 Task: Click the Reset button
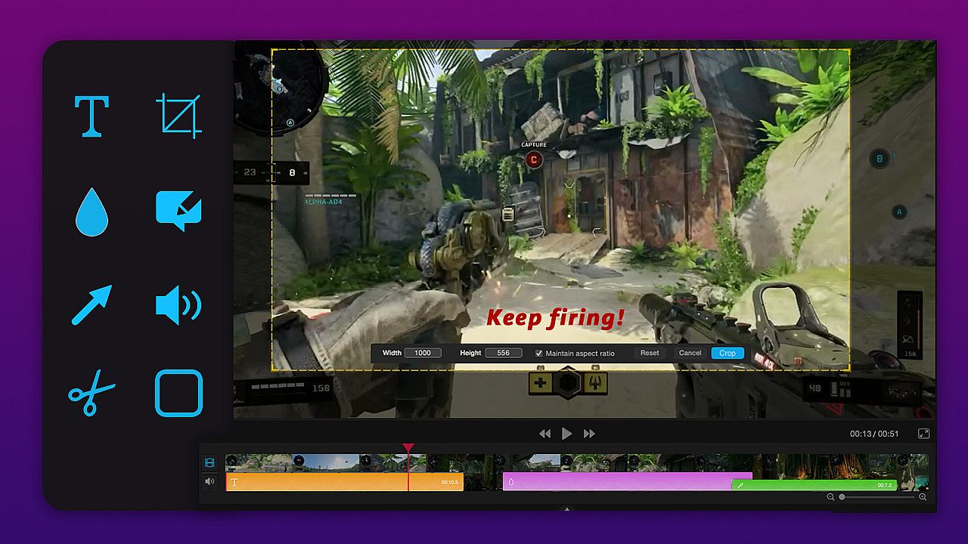(650, 353)
